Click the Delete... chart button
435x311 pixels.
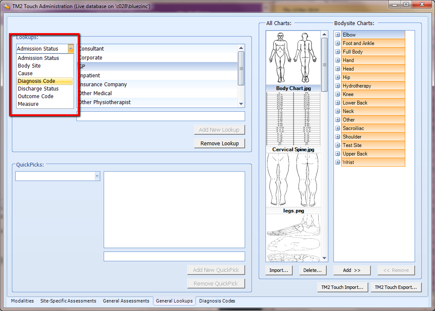tap(312, 270)
